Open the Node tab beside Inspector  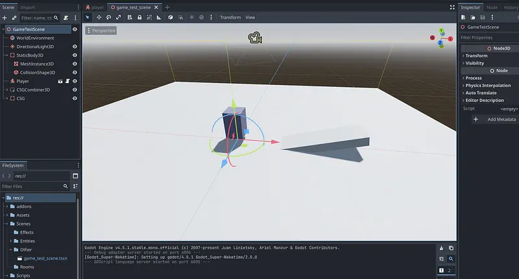tap(491, 7)
